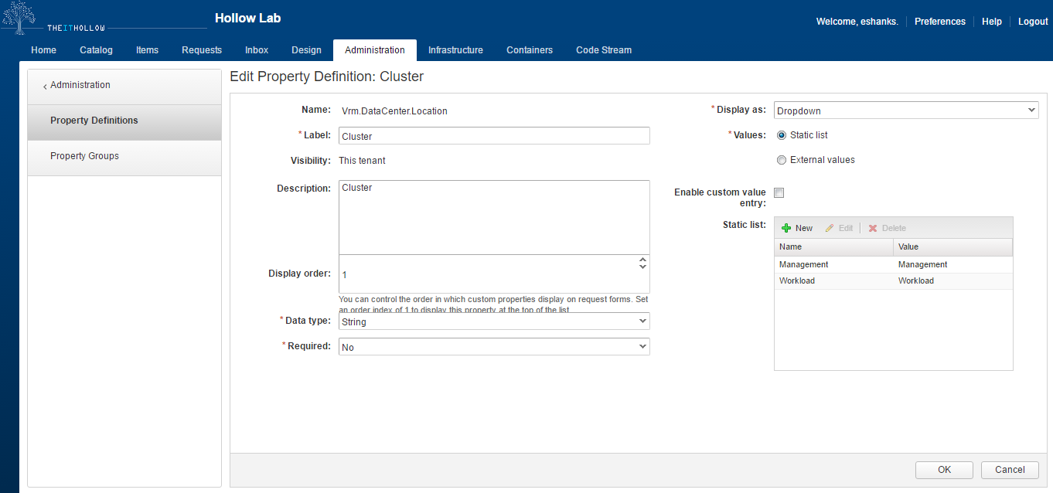The width and height of the screenshot is (1053, 493).
Task: Click the IT Hollow tree logo
Action: click(19, 17)
